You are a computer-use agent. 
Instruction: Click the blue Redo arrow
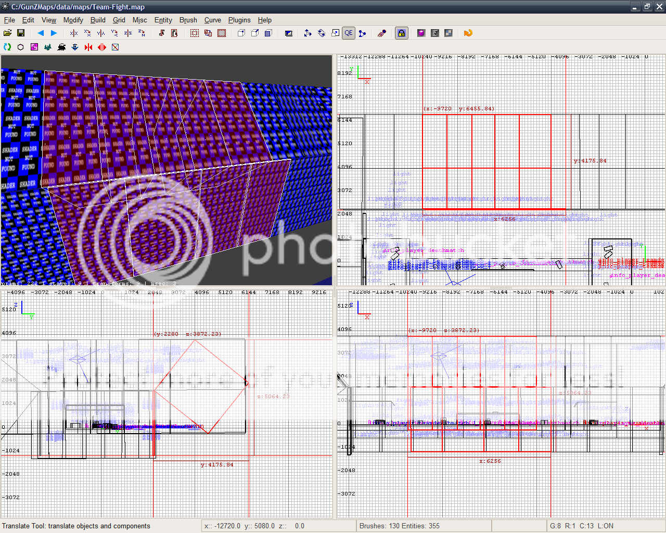[54, 33]
